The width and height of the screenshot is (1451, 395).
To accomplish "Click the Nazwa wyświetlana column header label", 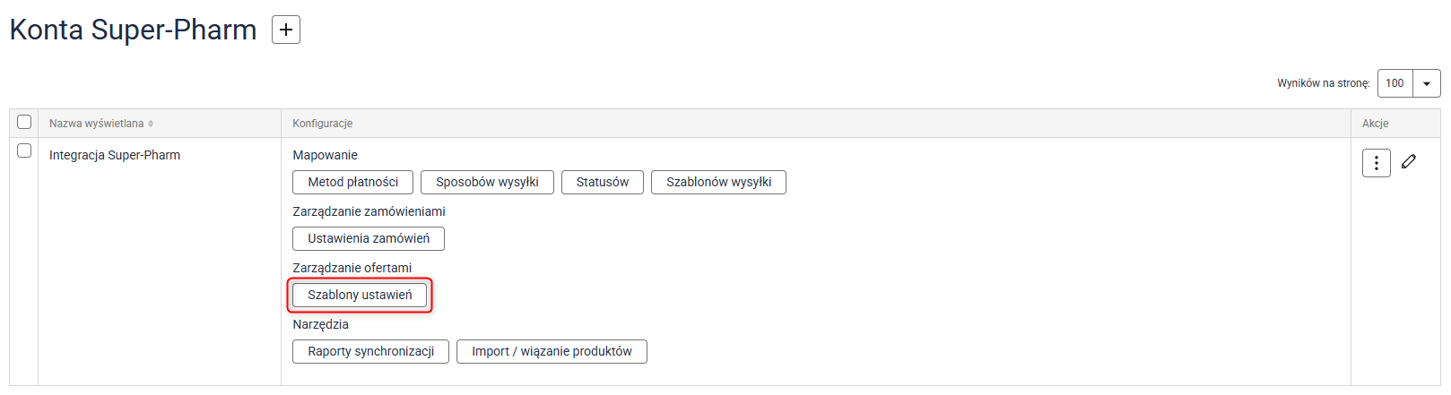I will [x=96, y=124].
